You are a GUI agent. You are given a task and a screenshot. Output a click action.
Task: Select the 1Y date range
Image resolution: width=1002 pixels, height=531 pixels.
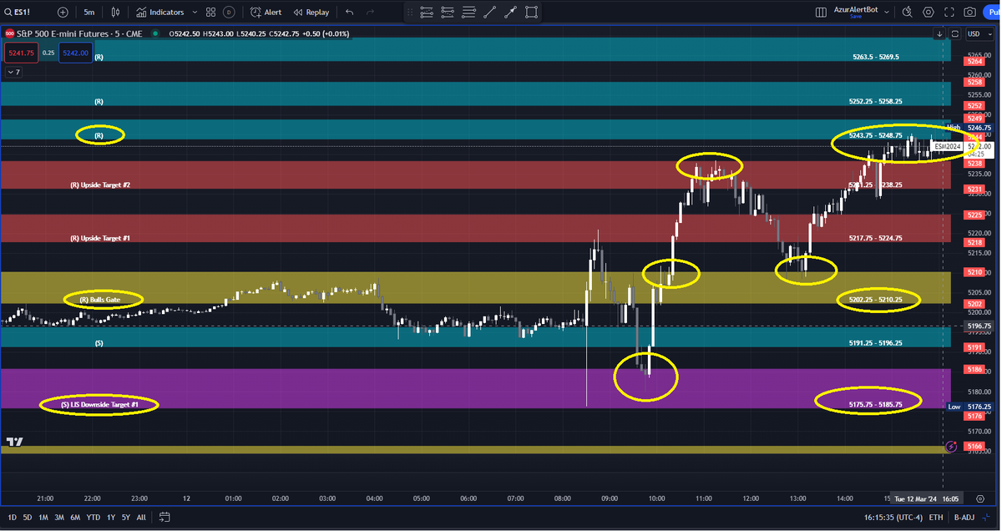click(110, 517)
